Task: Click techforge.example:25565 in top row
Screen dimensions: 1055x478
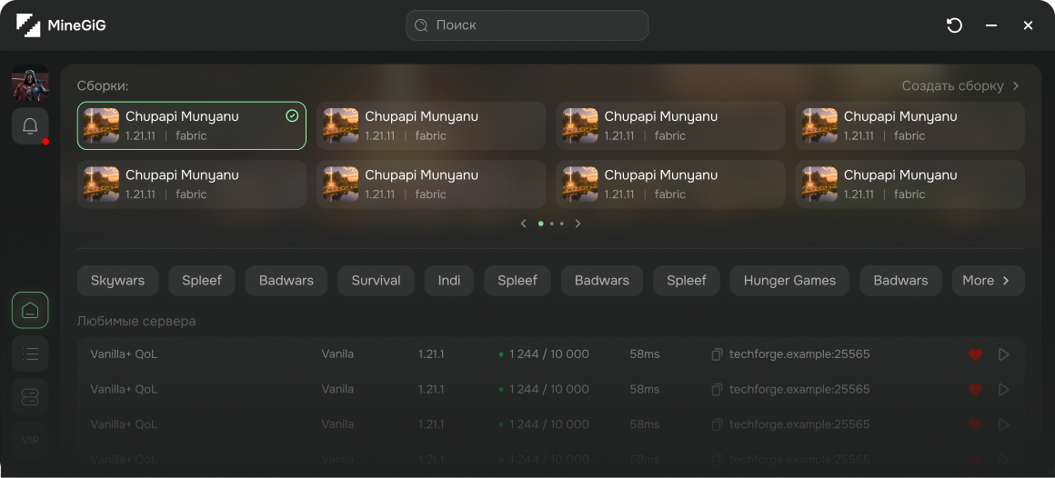Action: (799, 354)
